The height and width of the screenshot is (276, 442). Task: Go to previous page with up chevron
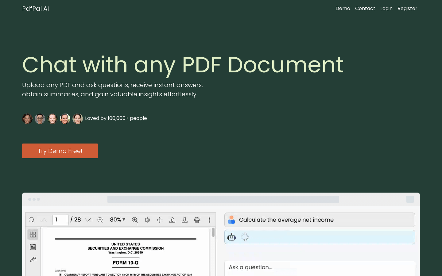tap(44, 220)
